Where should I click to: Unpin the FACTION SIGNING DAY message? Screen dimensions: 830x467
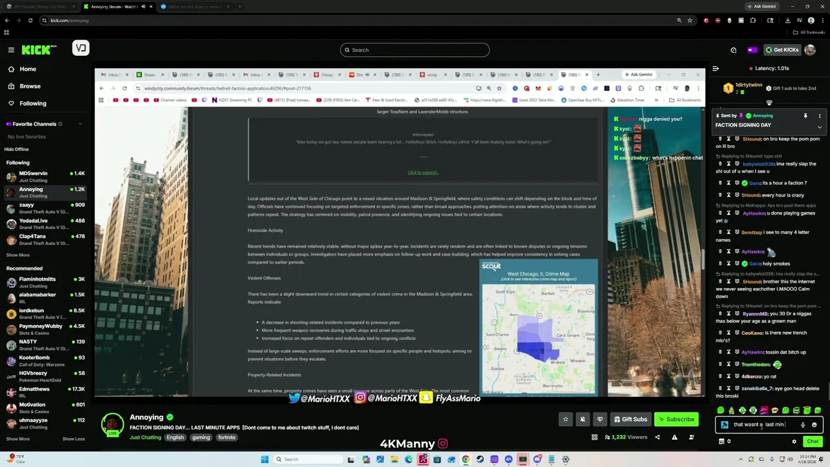pos(805,116)
